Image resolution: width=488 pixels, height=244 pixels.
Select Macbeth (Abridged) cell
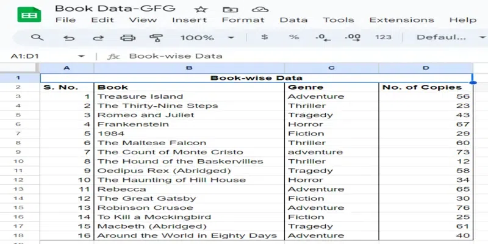click(189, 226)
